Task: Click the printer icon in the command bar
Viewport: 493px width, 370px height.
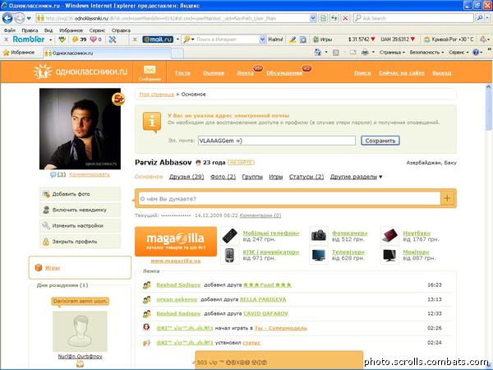Action: tap(365, 53)
